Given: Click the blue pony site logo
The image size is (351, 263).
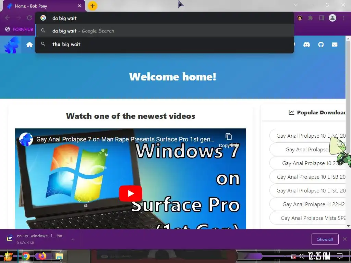Looking at the screenshot, I should [x=11, y=45].
